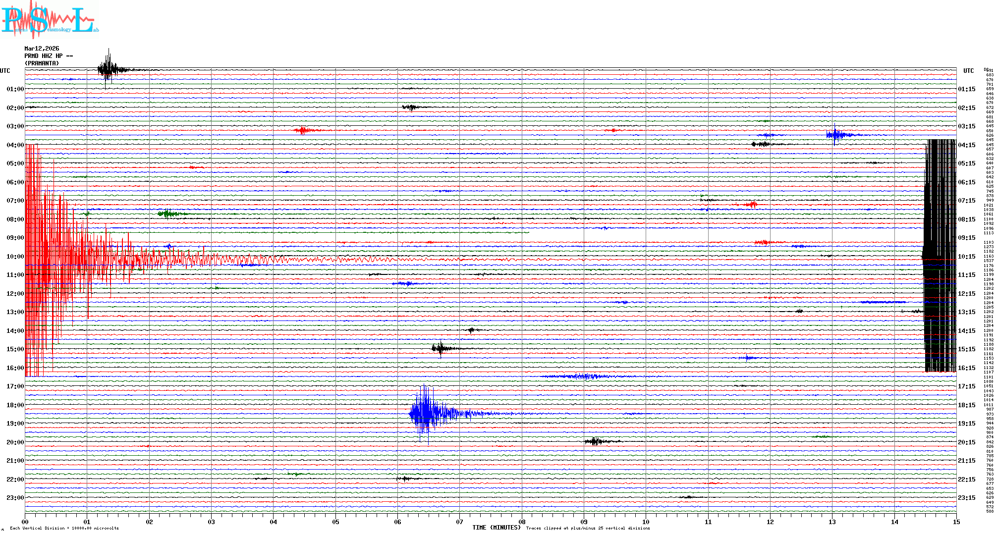The image size is (996, 535).
Task: Click the green event near 07:30 trace
Action: click(x=167, y=214)
